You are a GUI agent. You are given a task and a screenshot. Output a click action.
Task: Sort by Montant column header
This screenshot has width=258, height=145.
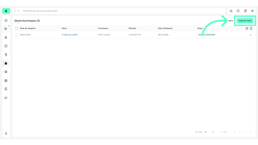pos(132,28)
